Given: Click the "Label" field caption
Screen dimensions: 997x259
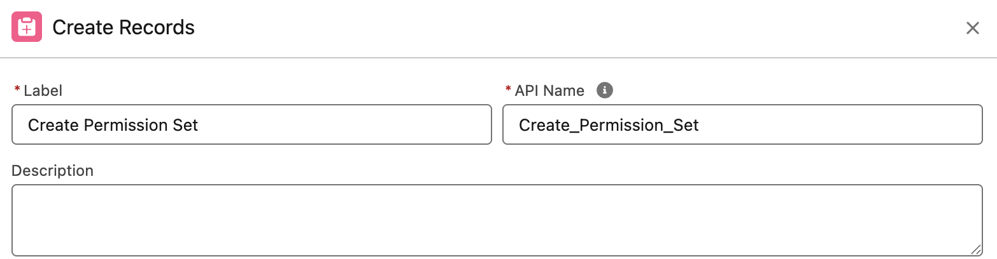Looking at the screenshot, I should click(x=43, y=91).
